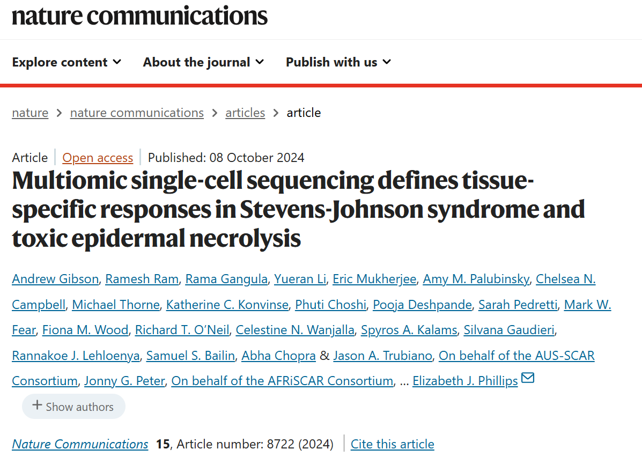The width and height of the screenshot is (642, 464).
Task: Open the Nature Communications journal link
Action: coord(80,444)
